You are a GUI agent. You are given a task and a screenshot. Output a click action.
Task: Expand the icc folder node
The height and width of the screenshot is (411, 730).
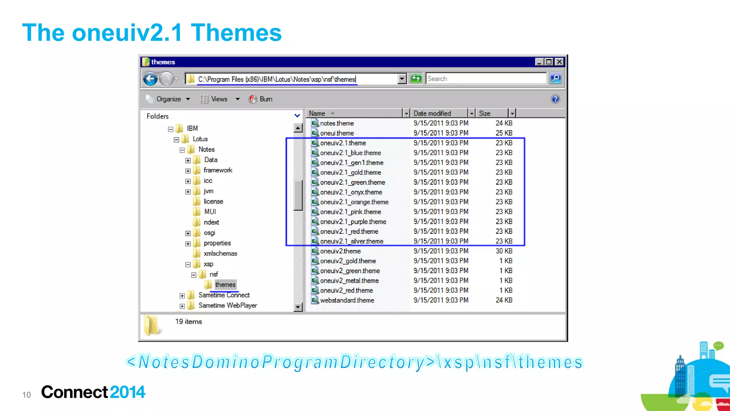188,181
